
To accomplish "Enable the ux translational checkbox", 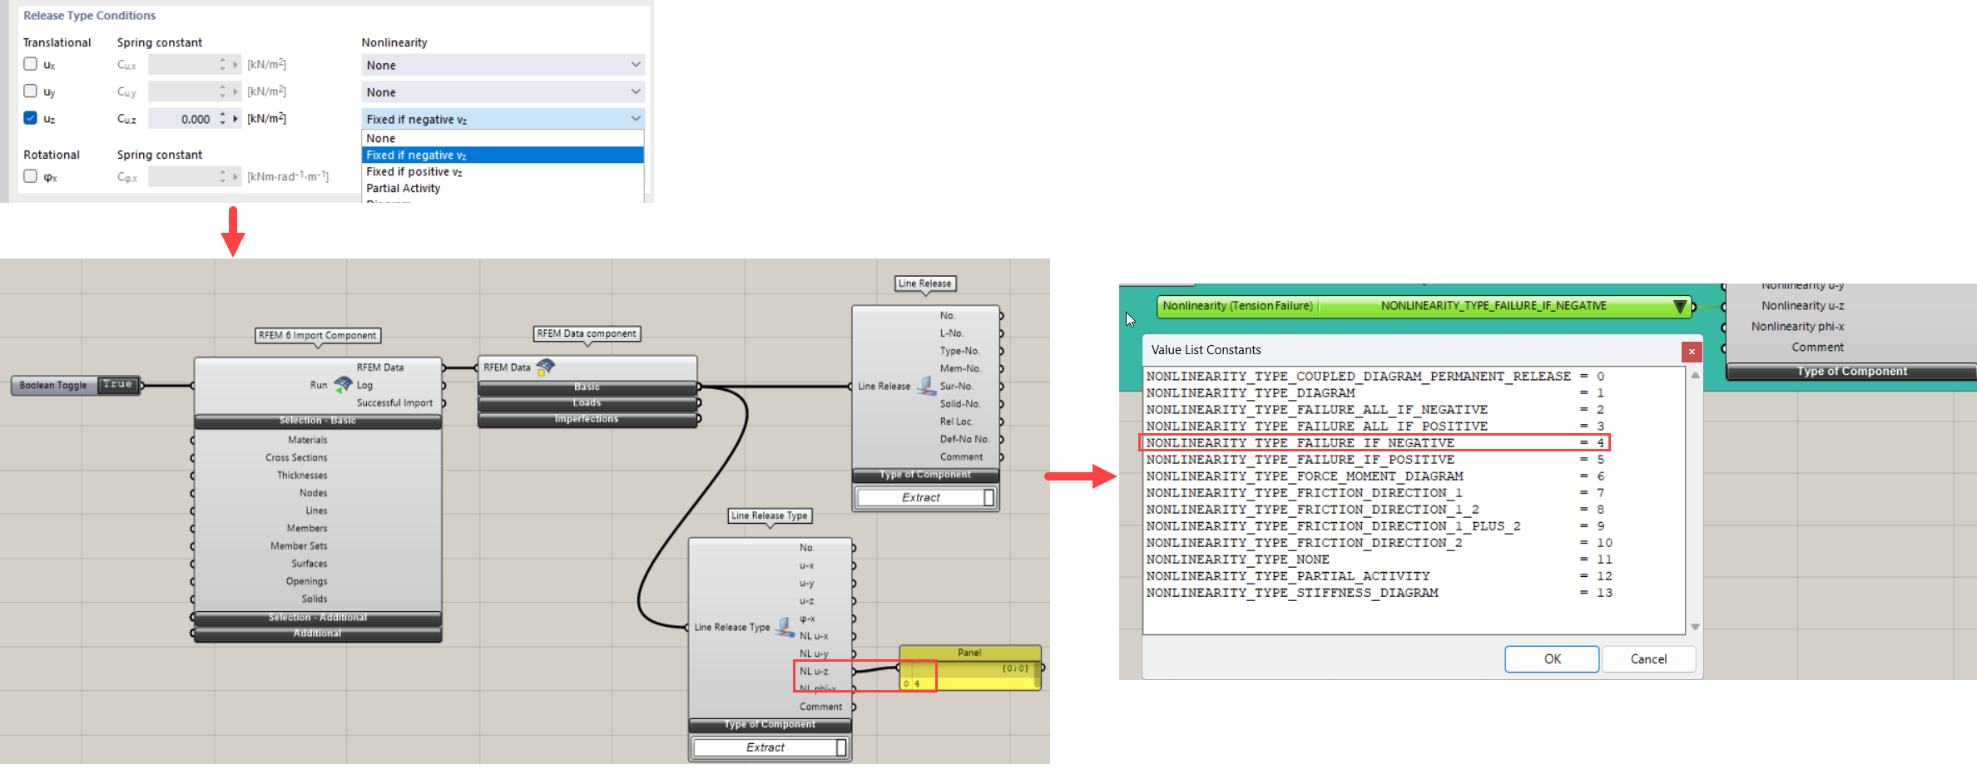I will [x=31, y=64].
